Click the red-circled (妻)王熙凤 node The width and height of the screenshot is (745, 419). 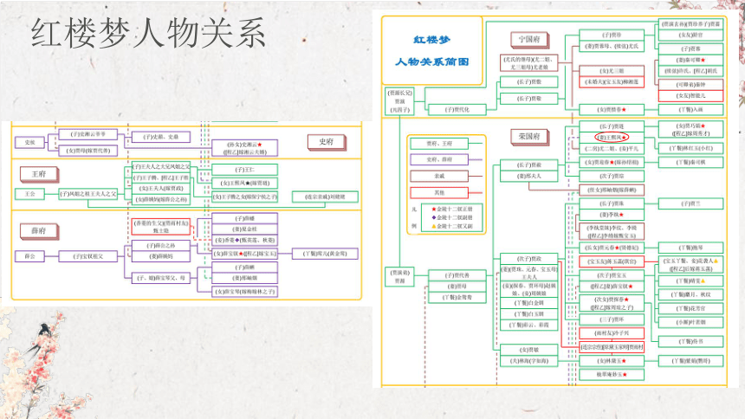point(612,138)
